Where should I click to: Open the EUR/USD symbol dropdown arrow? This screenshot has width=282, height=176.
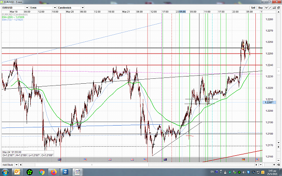point(27,8)
